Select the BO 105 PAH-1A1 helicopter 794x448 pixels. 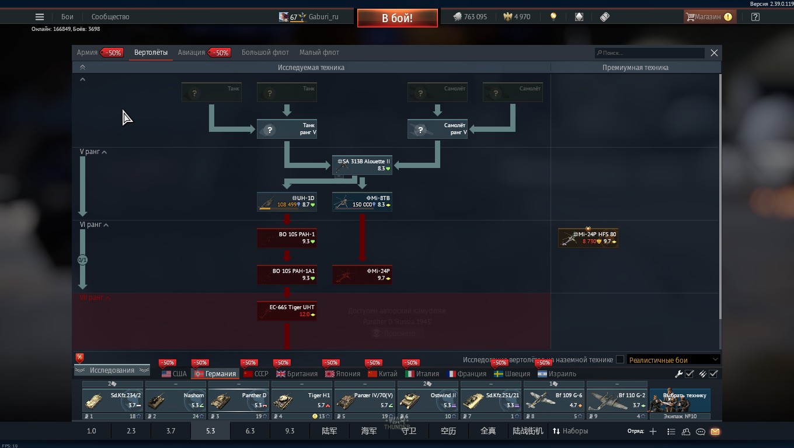point(287,275)
